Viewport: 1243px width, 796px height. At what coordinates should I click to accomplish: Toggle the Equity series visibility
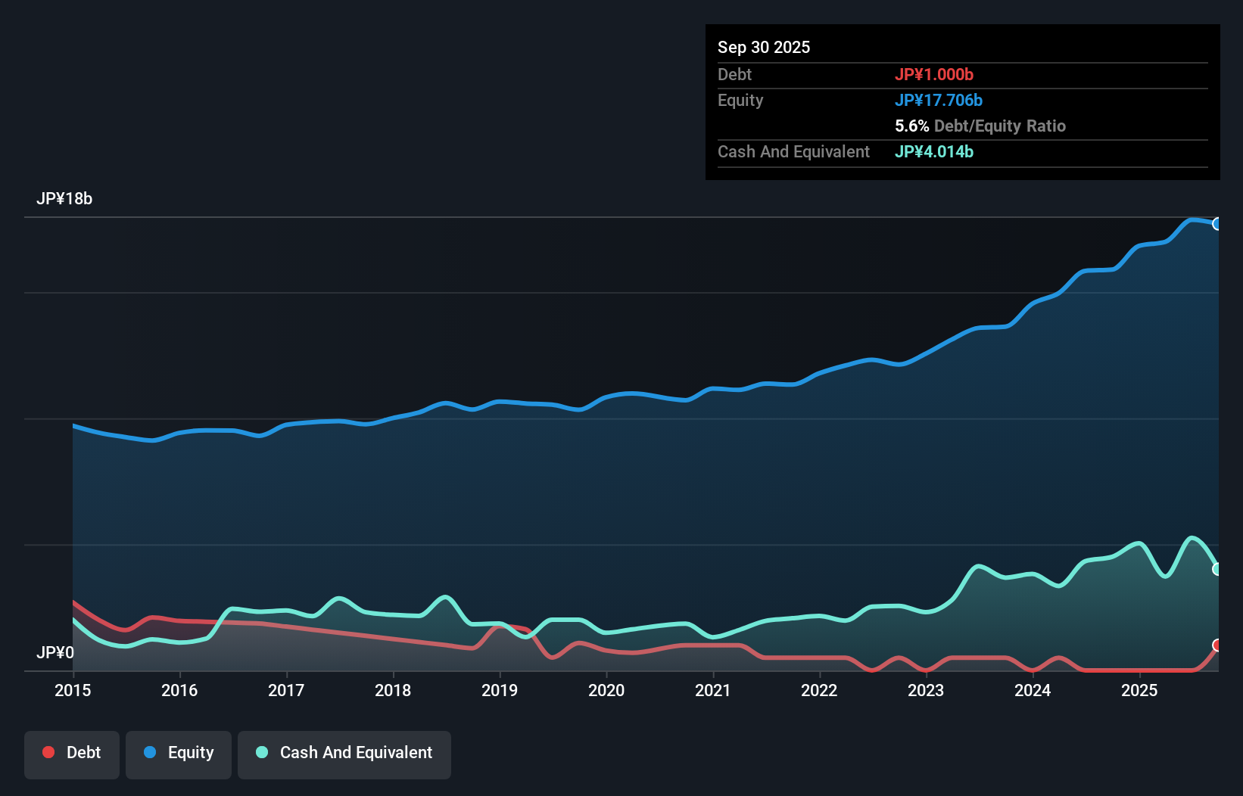(178, 754)
